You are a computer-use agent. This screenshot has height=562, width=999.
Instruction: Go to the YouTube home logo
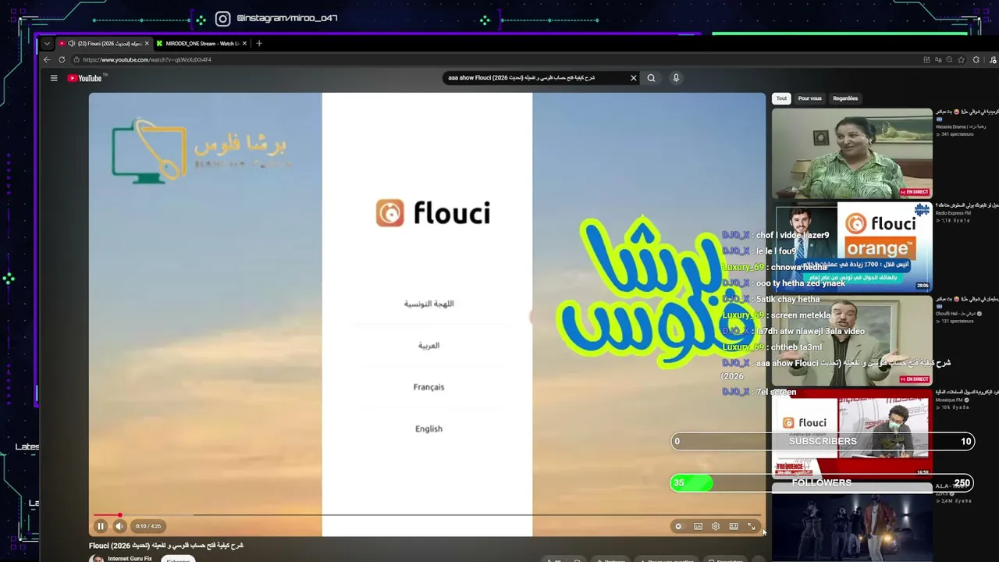(x=85, y=78)
